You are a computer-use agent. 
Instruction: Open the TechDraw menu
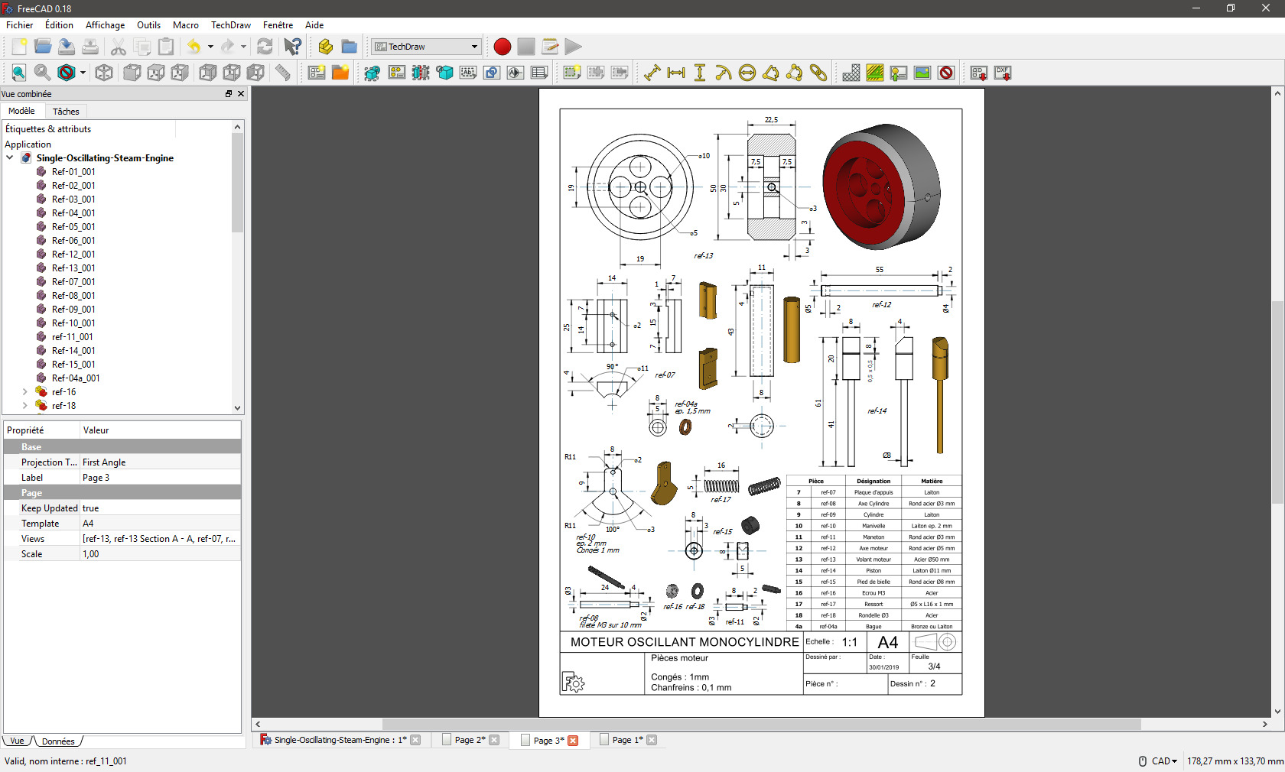click(x=231, y=25)
